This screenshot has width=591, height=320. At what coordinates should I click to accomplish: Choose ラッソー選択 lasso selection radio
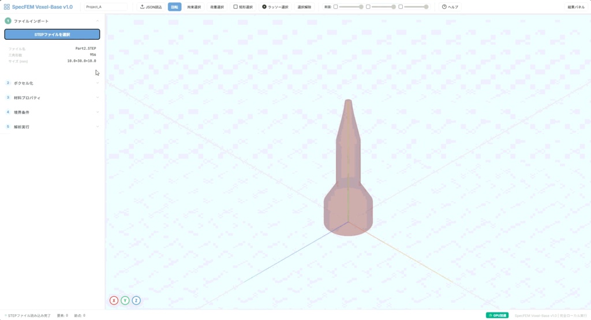(x=275, y=7)
